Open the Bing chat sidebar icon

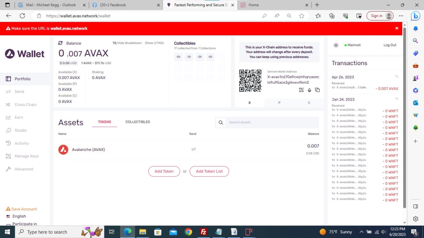pyautogui.click(x=415, y=16)
